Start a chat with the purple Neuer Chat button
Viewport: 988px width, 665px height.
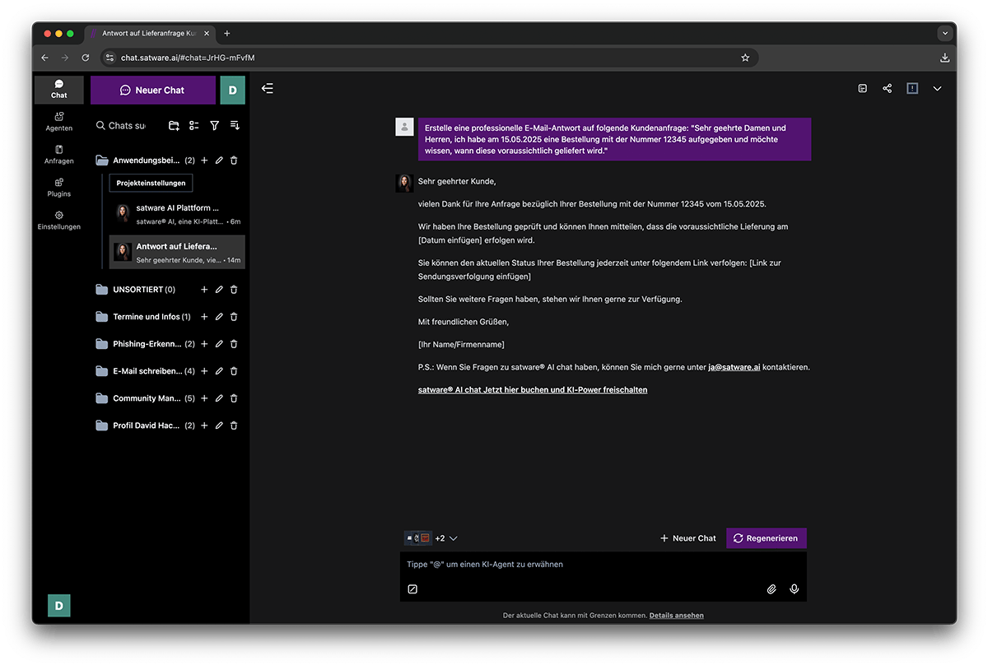click(152, 90)
